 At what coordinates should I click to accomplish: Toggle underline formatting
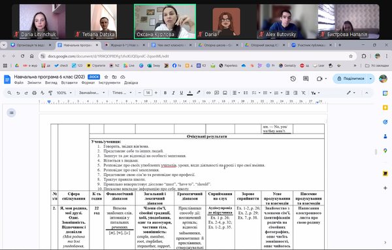click(181, 93)
